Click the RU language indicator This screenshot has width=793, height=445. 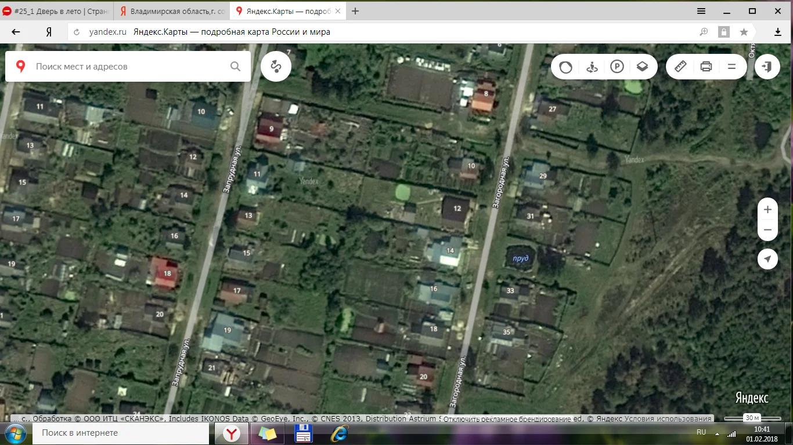pyautogui.click(x=701, y=432)
